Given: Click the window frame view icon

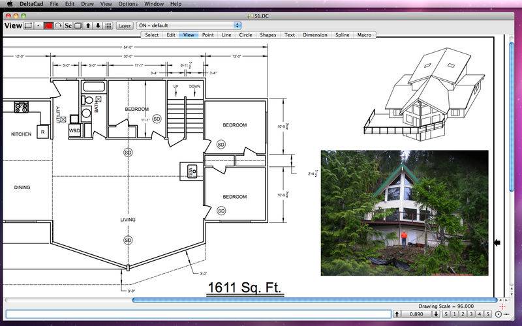Looking at the screenshot, I should (78, 25).
